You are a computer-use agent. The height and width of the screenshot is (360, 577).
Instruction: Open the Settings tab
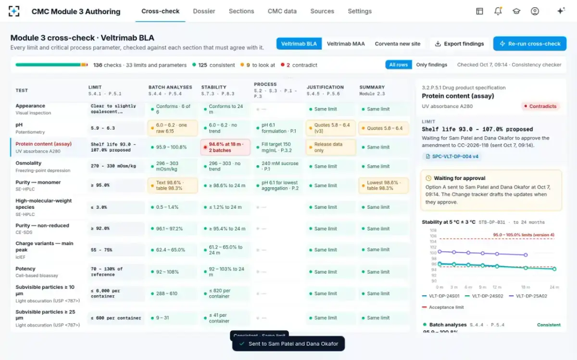[x=360, y=11]
